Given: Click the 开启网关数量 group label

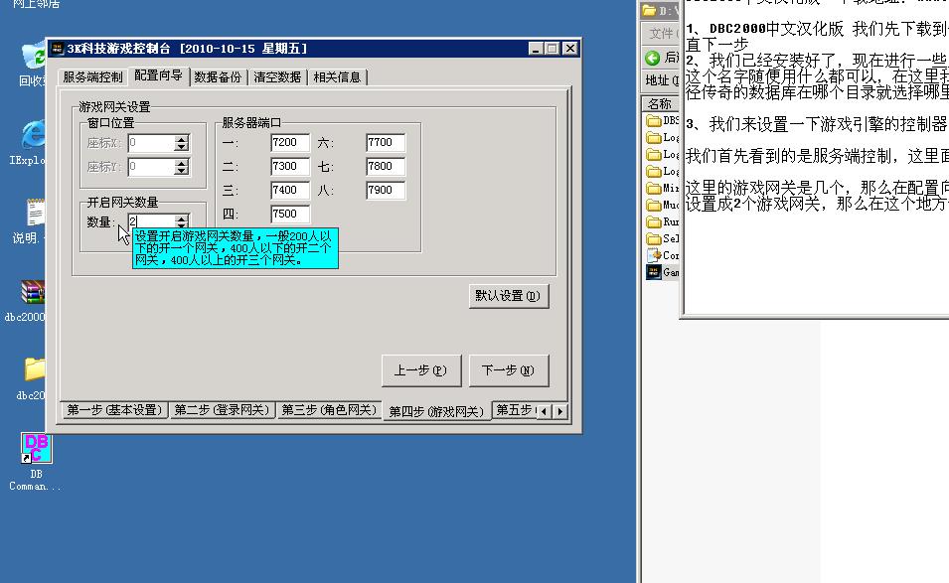Looking at the screenshot, I should coord(123,202).
